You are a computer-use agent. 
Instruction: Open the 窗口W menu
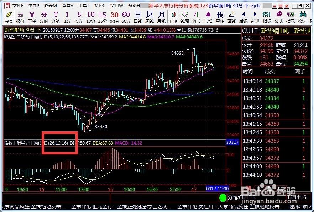117,5
